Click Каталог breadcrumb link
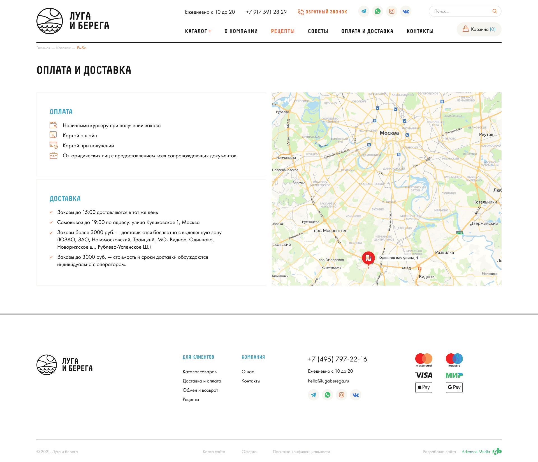 [63, 48]
